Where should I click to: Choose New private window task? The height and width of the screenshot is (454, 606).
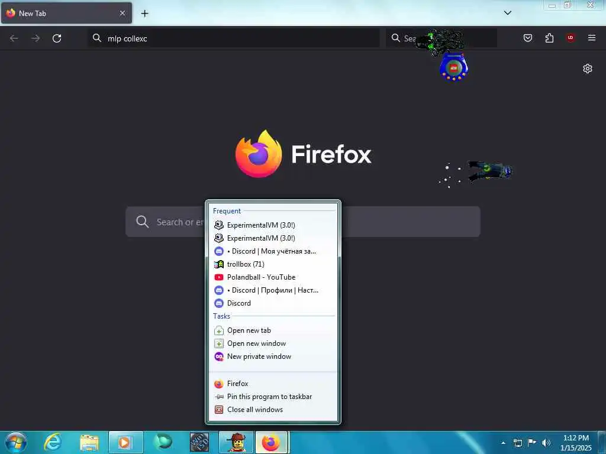[x=273, y=356]
